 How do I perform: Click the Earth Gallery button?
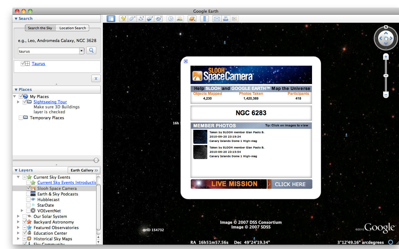84,170
